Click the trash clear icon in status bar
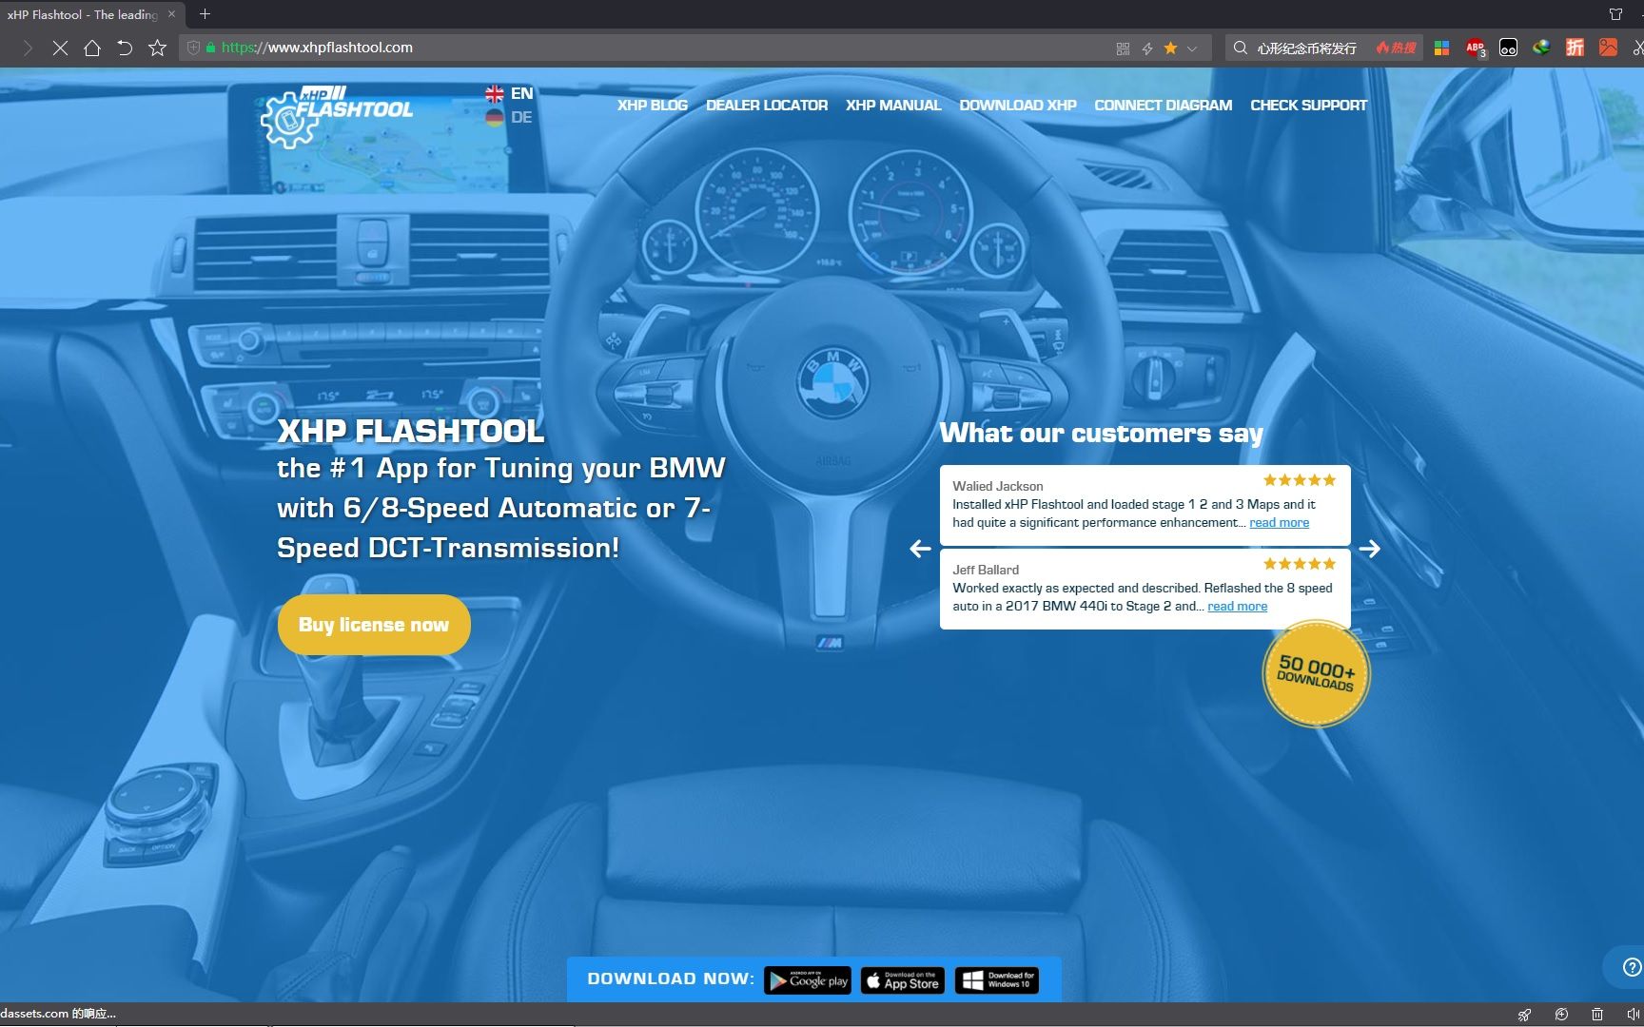 coord(1597,1015)
